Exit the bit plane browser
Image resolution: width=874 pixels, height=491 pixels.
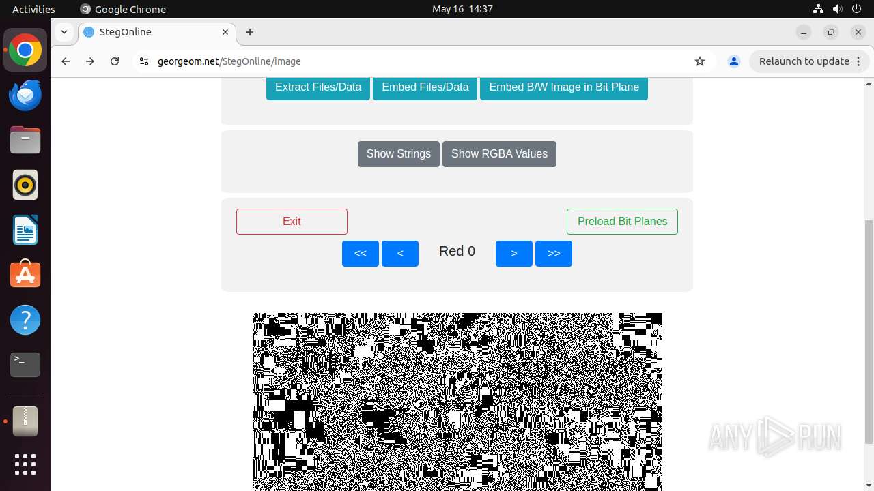pyautogui.click(x=292, y=222)
